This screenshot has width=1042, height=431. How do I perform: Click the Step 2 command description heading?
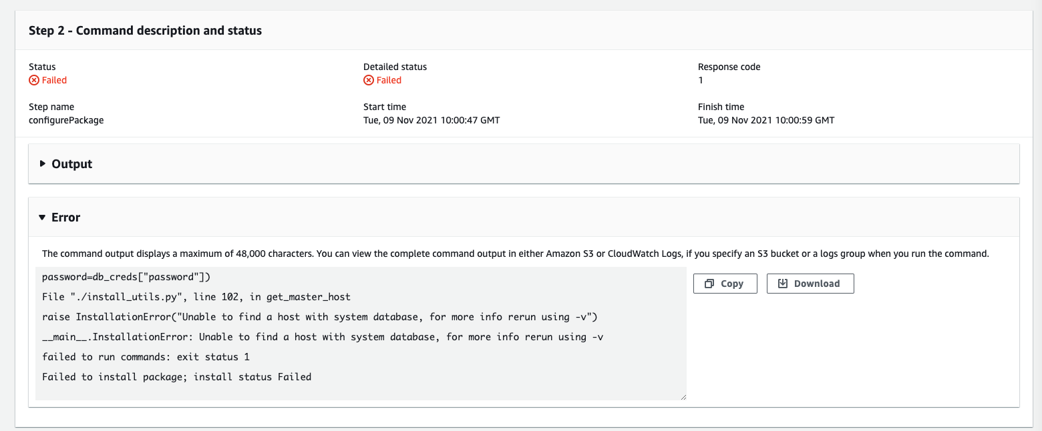pos(145,31)
